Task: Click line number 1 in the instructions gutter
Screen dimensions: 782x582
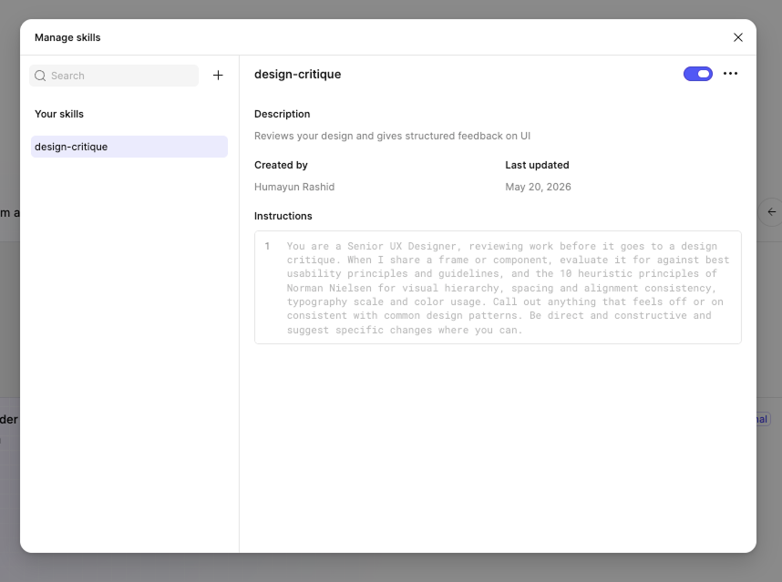Action: (267, 246)
